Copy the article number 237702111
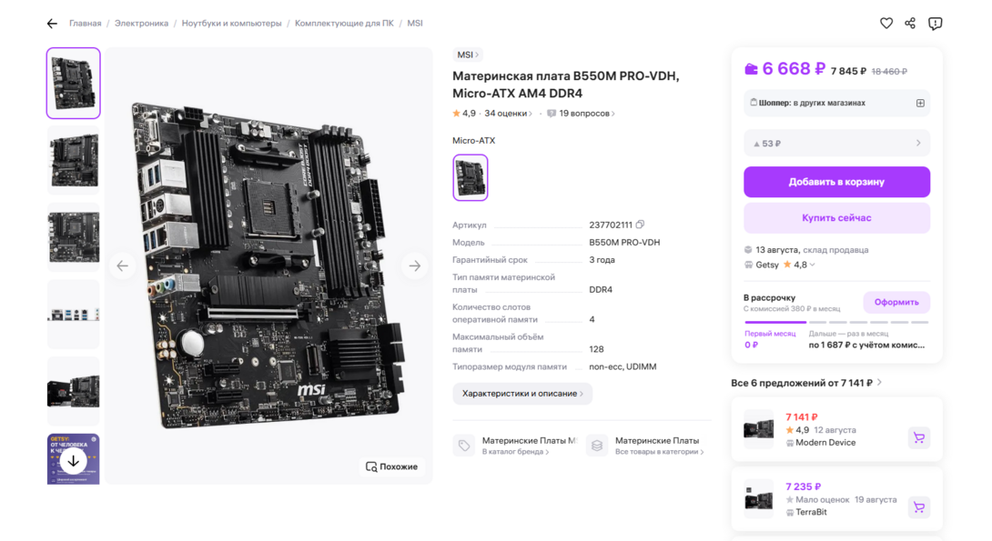 pyautogui.click(x=640, y=225)
